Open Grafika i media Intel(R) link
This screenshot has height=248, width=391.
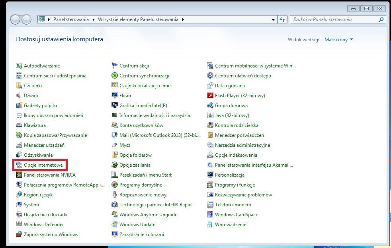click(143, 106)
